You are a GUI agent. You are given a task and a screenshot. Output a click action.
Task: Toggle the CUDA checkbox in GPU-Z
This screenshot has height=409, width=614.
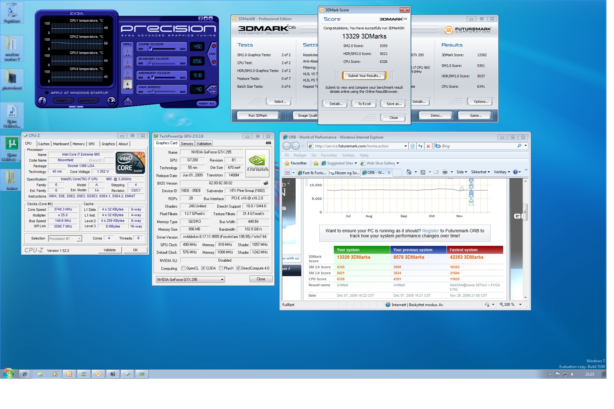coord(203,268)
